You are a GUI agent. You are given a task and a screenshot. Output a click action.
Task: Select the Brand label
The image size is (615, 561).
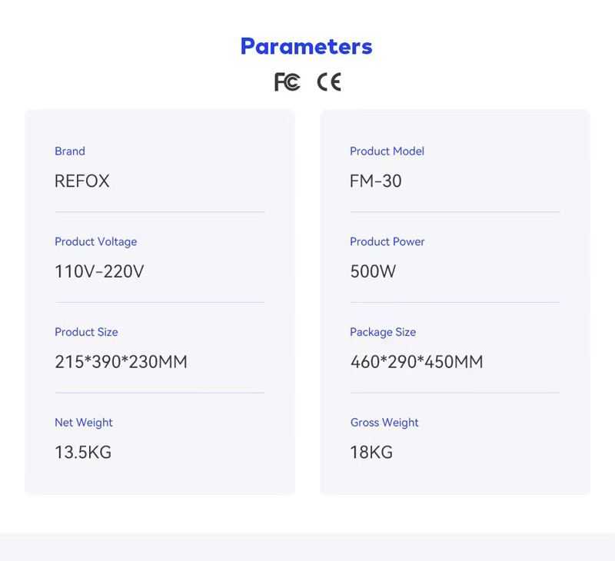[x=70, y=151]
